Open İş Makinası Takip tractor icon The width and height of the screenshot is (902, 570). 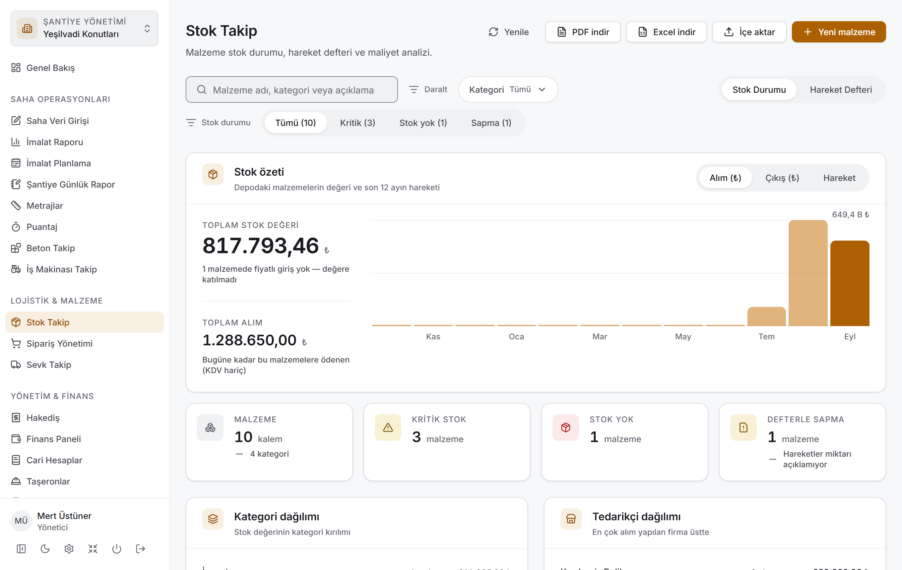click(x=16, y=269)
